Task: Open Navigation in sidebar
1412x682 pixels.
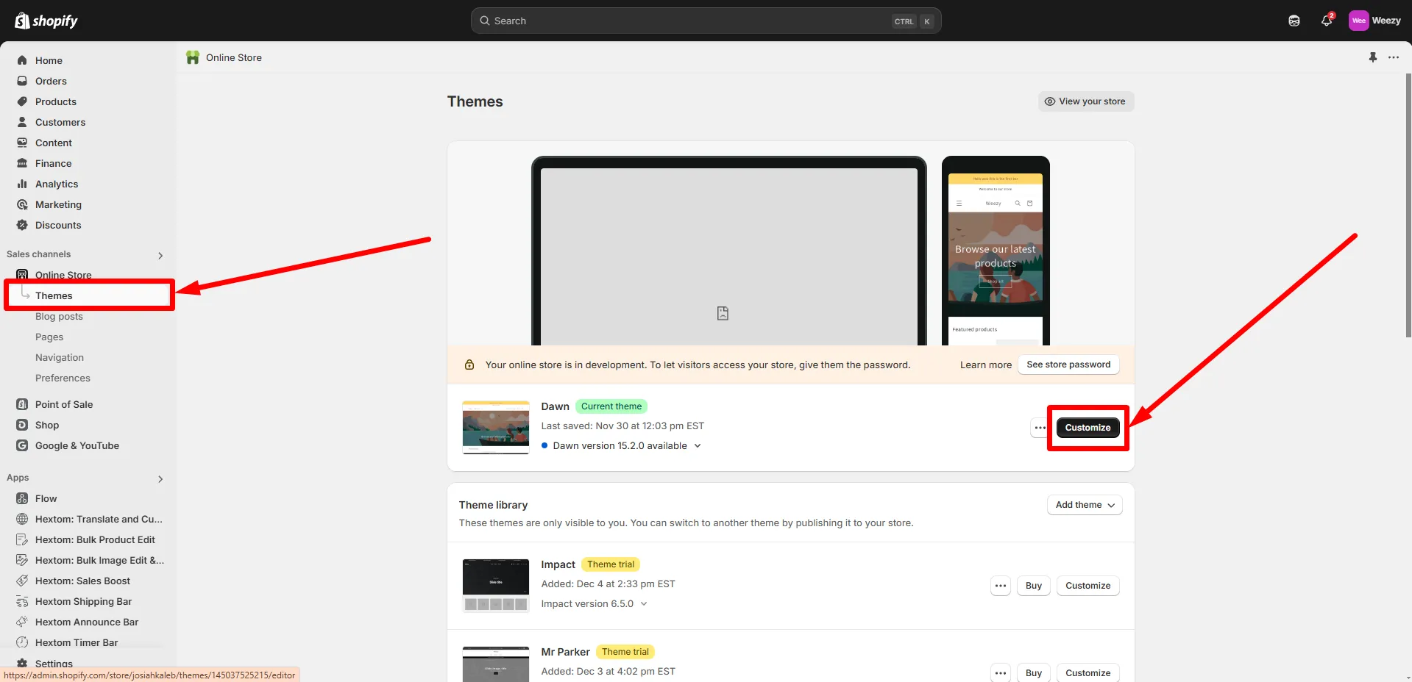Action: click(x=60, y=357)
